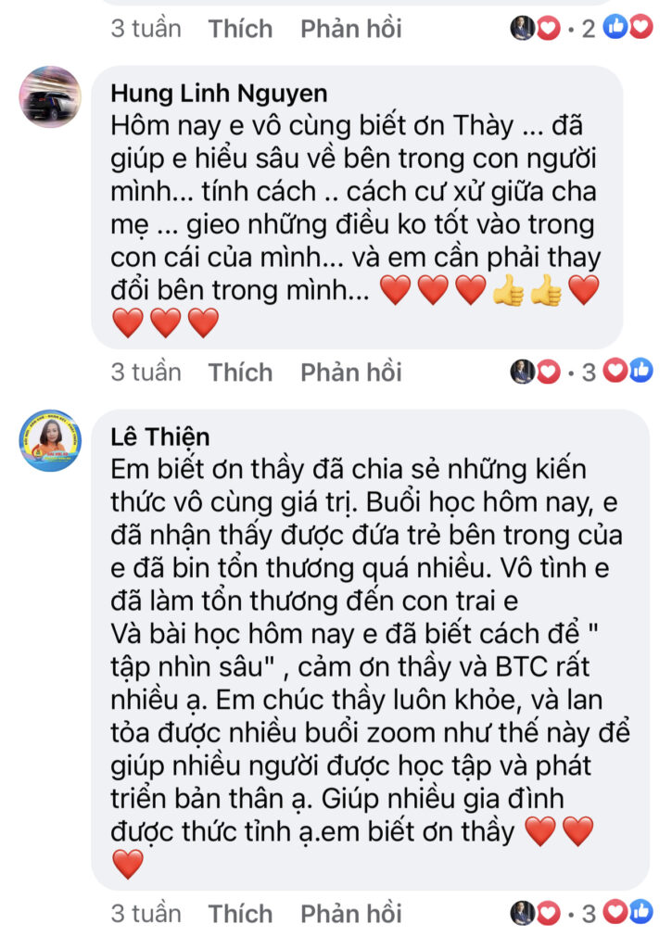View the reactor avatar on Hung Linh's comment
This screenshot has height=949, width=672.
pos(523,372)
